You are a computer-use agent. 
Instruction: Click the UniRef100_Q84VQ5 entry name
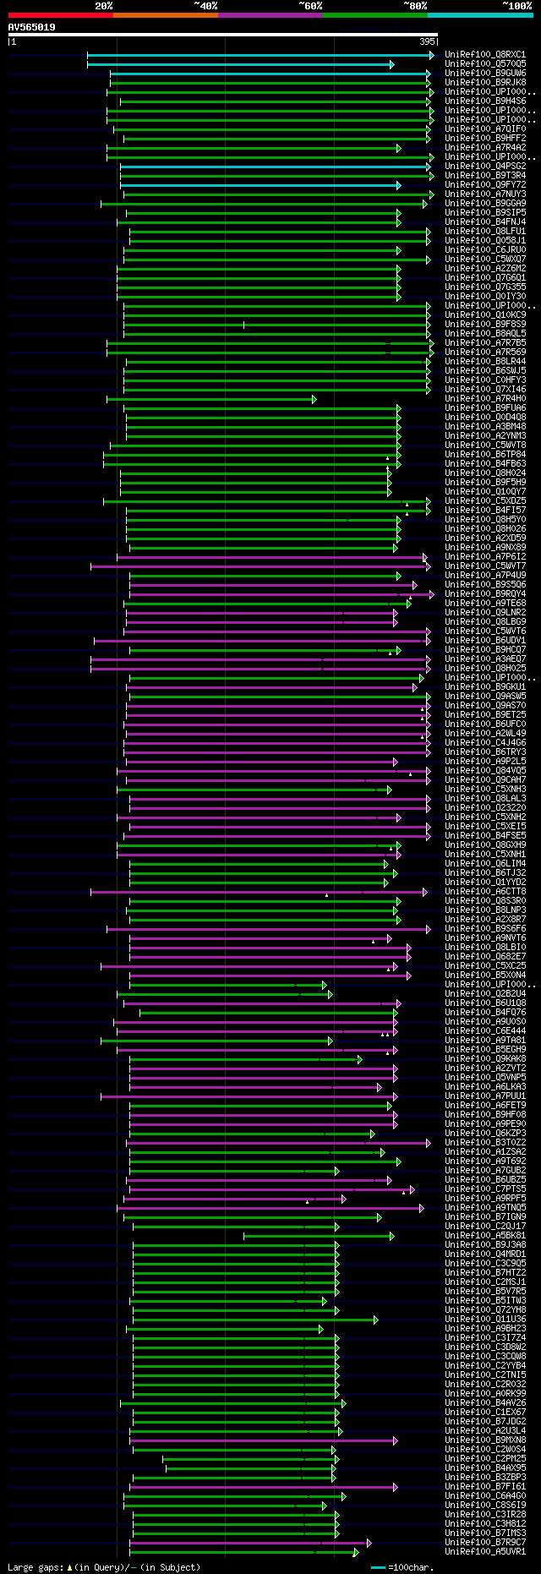pyautogui.click(x=485, y=771)
